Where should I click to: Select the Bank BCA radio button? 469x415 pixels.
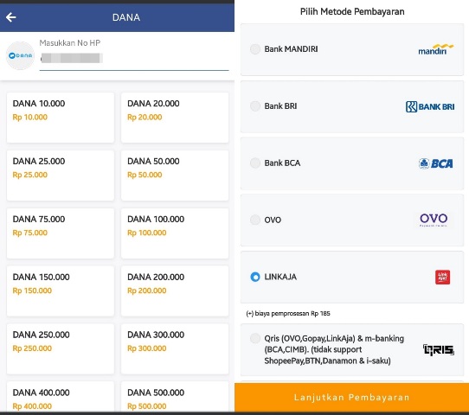click(255, 163)
